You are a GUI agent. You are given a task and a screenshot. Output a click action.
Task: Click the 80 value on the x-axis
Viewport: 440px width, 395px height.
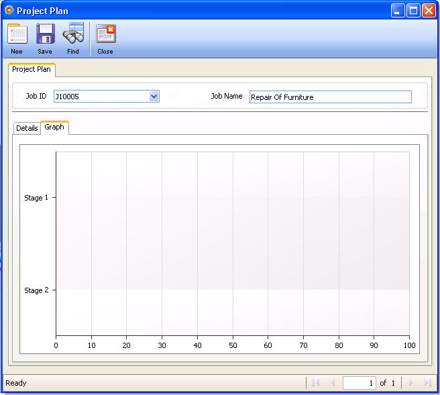pyautogui.click(x=339, y=345)
